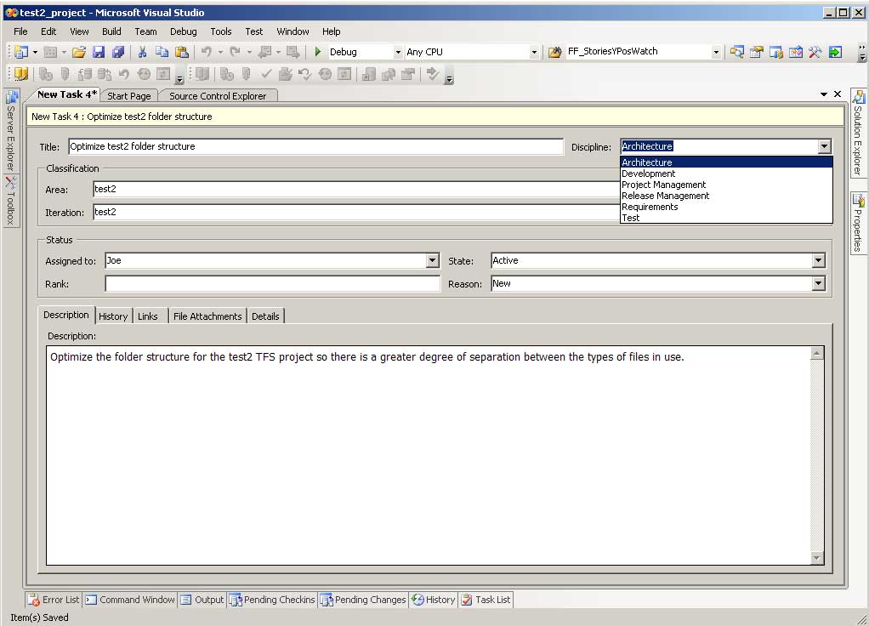The height and width of the screenshot is (626, 869).
Task: Open the Pending Checkins panel
Action: (272, 600)
